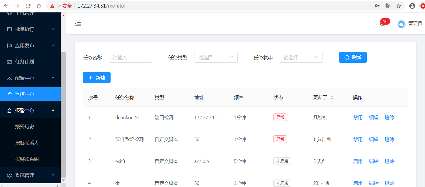Reload the page with browser refresh icon
Screen dimensions: 425x187
28,6
